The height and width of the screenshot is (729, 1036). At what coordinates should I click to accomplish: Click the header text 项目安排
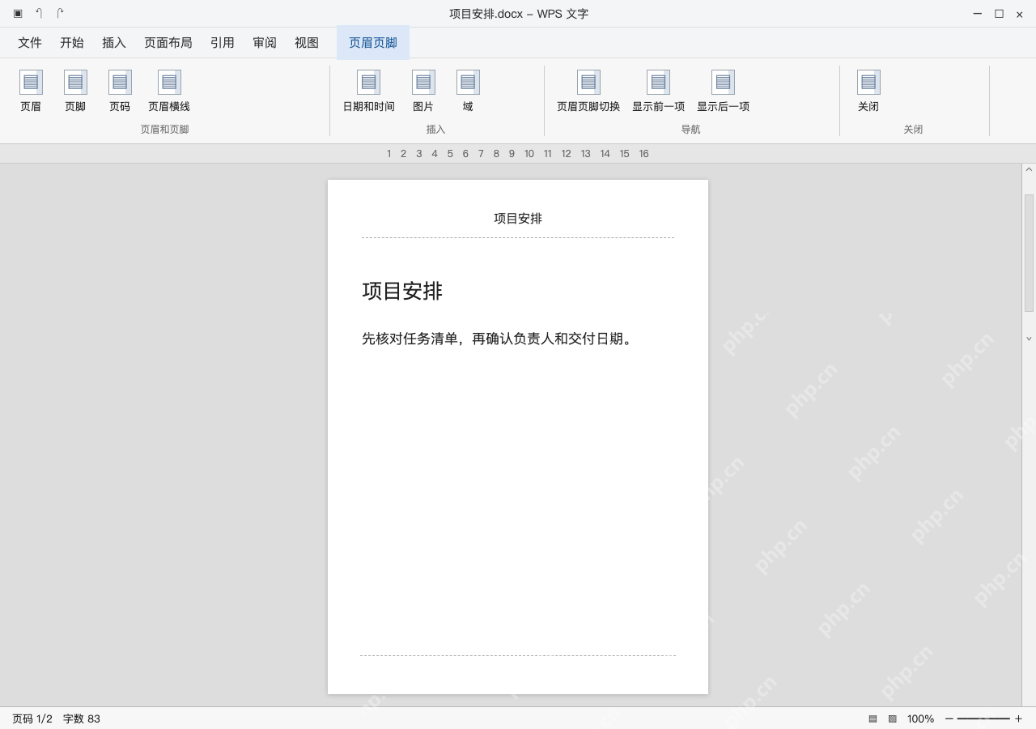518,219
